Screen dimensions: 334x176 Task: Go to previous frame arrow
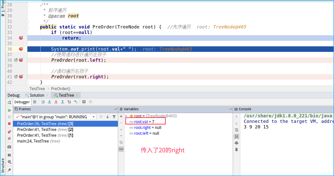(101, 117)
